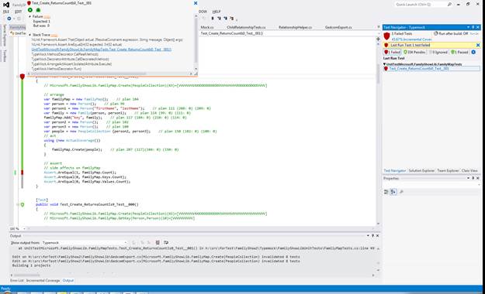
Task: Click the green debug bug icon in popup
Action: pyautogui.click(x=38, y=10)
